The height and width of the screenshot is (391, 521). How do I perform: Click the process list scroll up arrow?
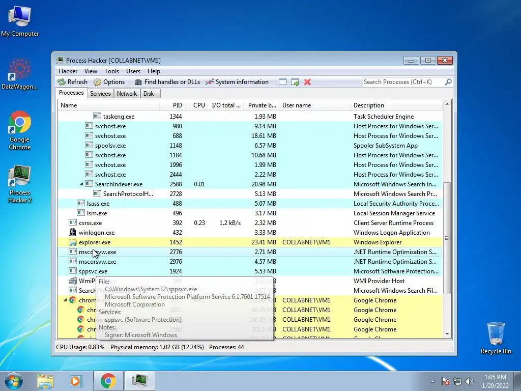coord(447,104)
